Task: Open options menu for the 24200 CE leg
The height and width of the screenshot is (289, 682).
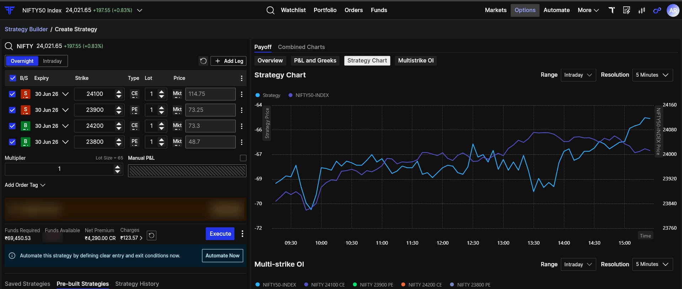Action: click(242, 126)
